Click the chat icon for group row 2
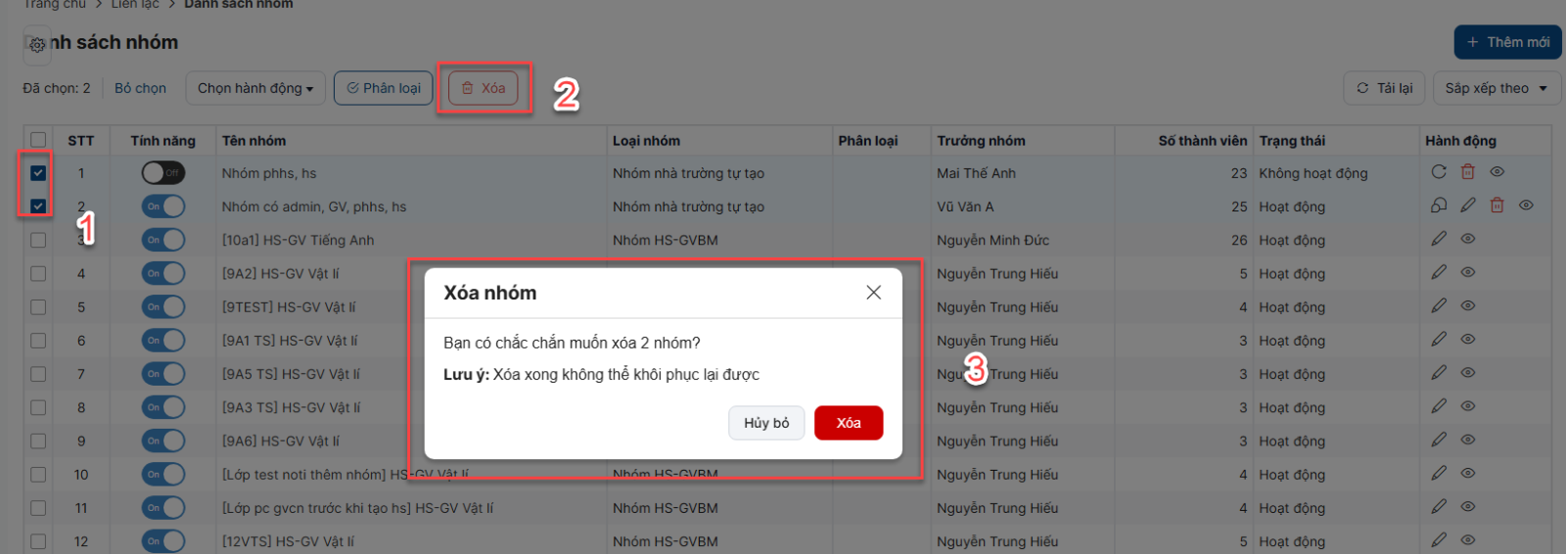 coord(1438,206)
